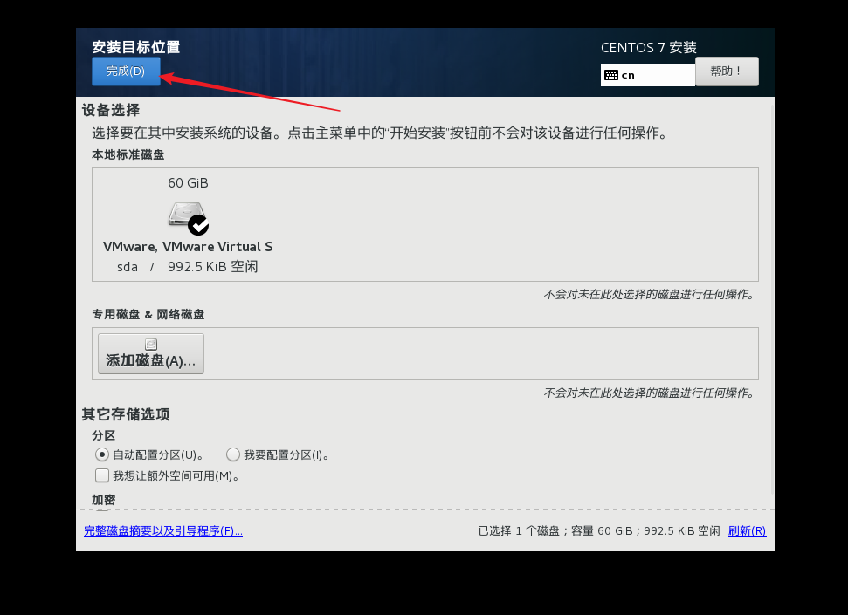Click the CENTOS 7 安装 heading
Screen dimensions: 848x615
tap(648, 48)
